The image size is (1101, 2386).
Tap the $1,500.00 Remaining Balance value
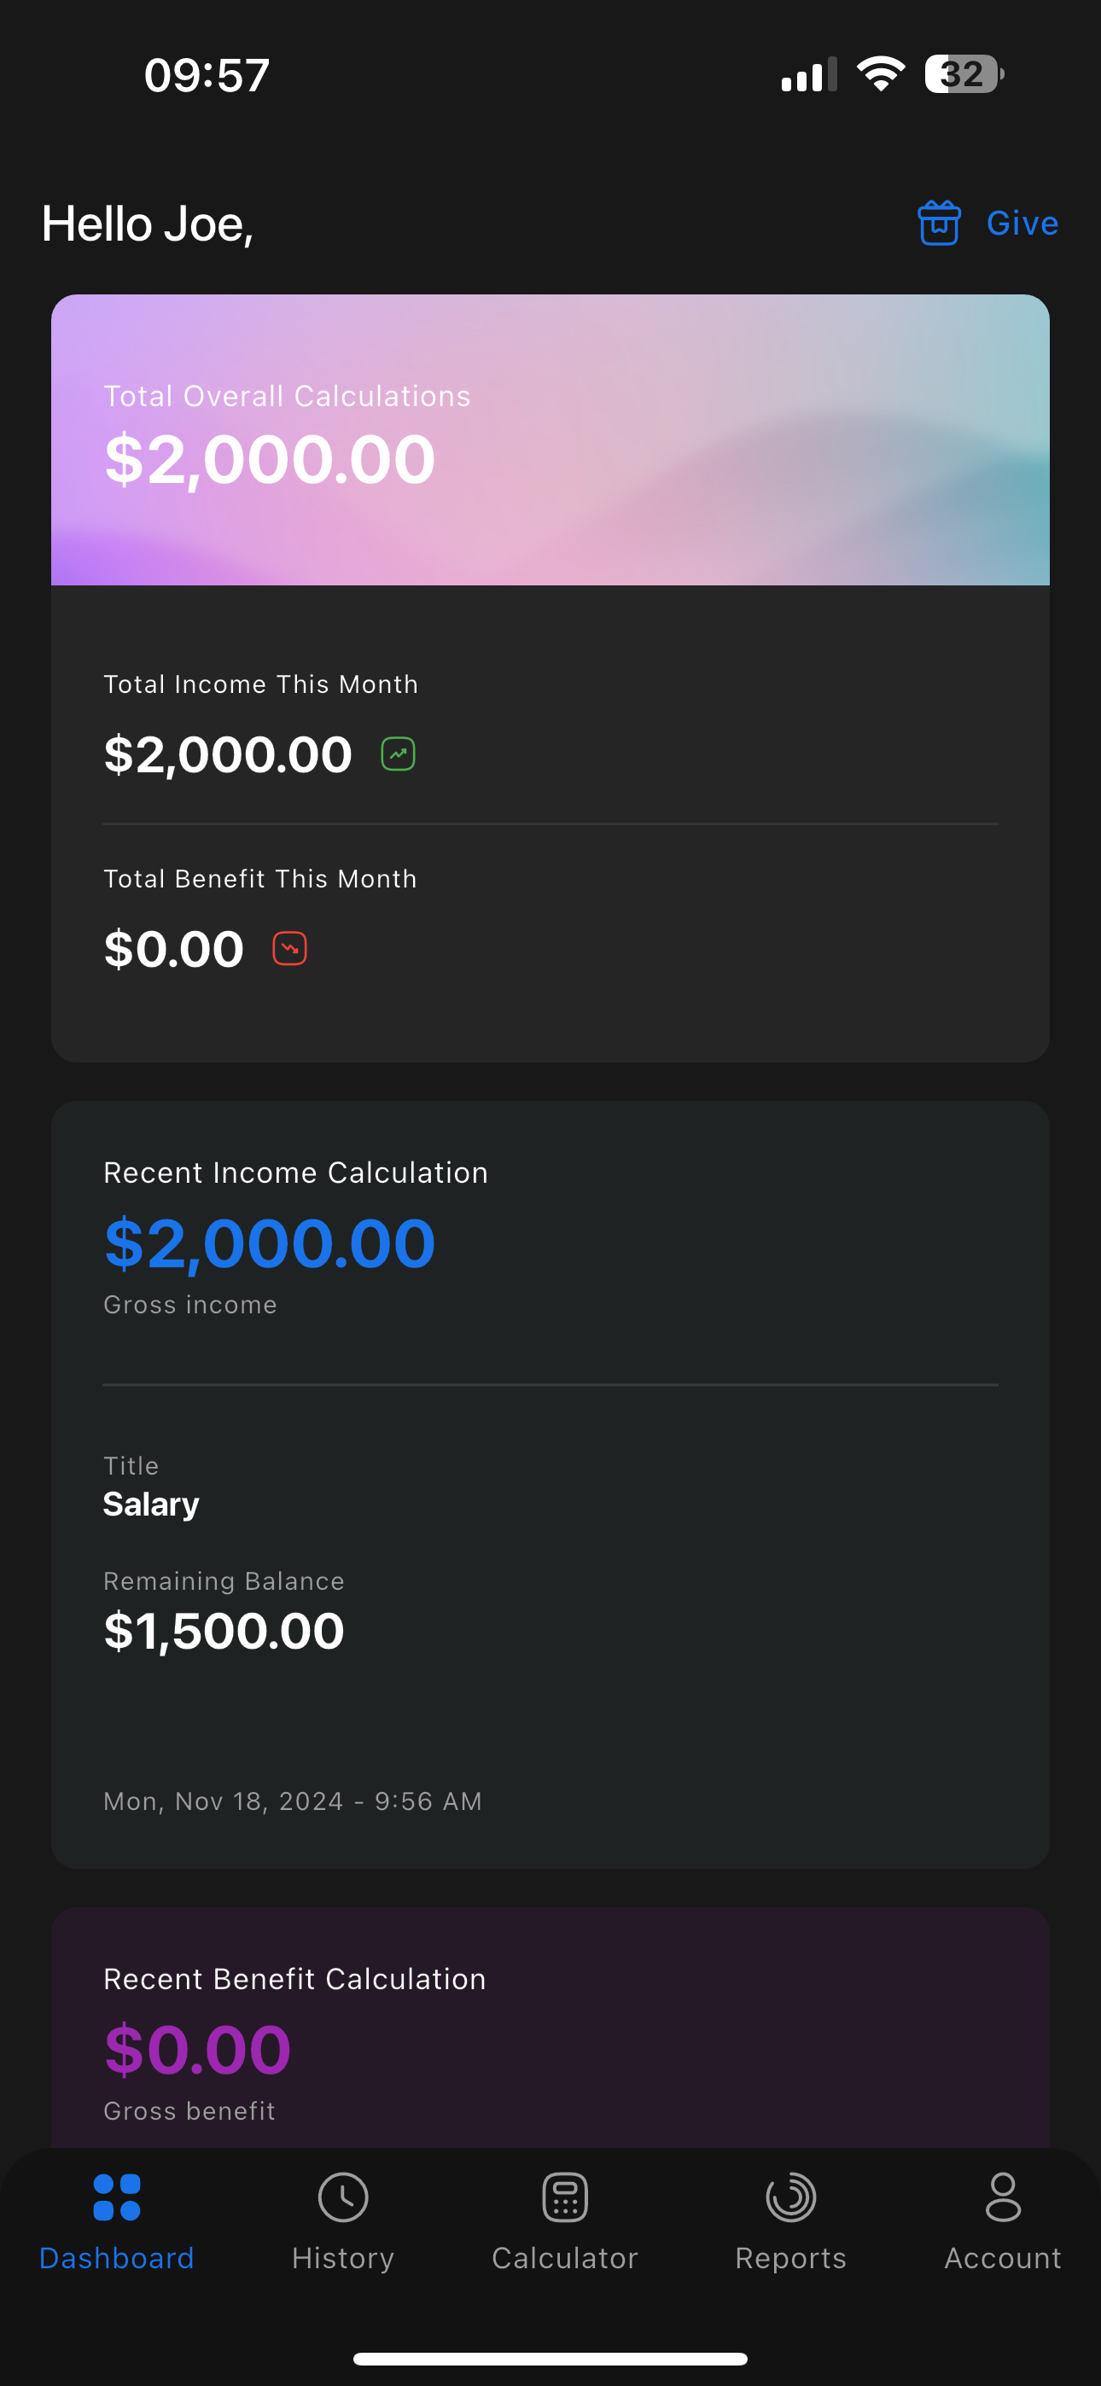pyautogui.click(x=224, y=1630)
